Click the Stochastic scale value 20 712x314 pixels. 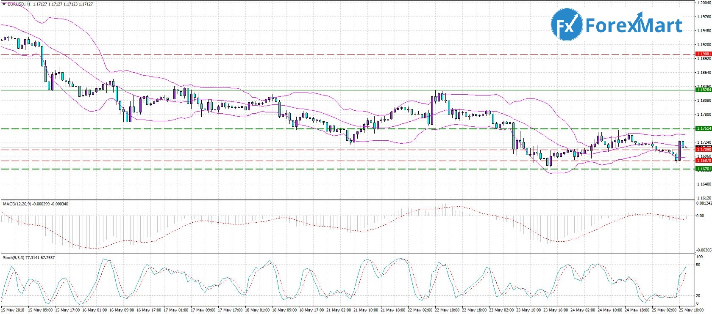(698, 296)
